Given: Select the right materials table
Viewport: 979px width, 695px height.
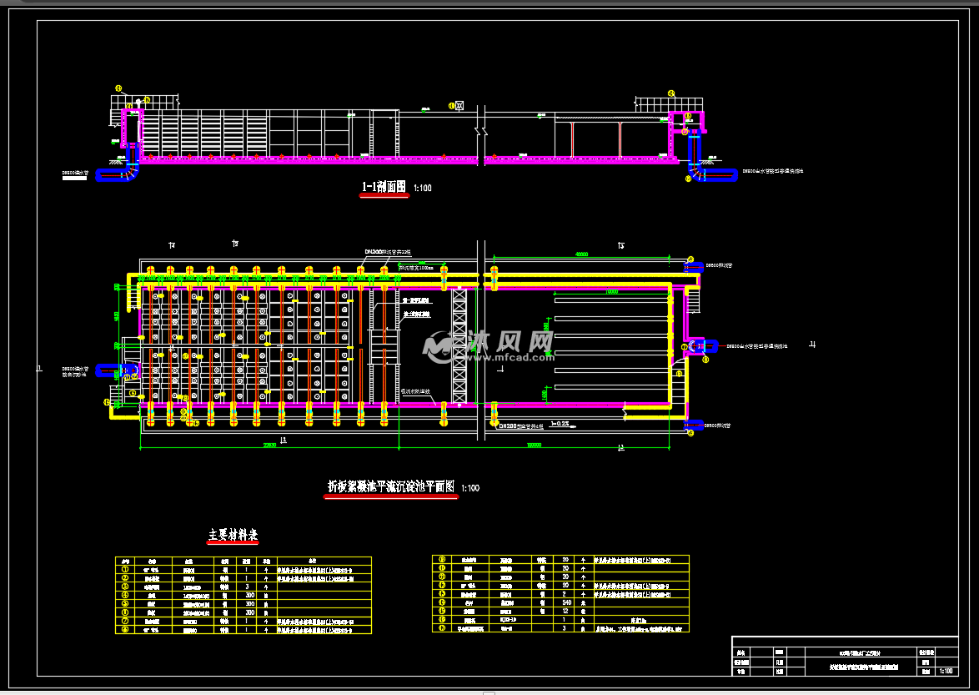Looking at the screenshot, I should click(560, 593).
